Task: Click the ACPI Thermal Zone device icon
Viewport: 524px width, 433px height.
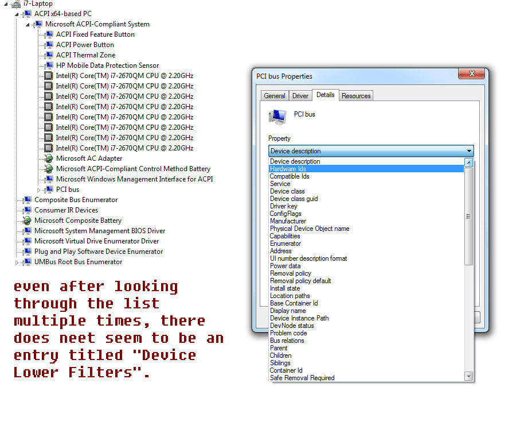Action: point(49,55)
